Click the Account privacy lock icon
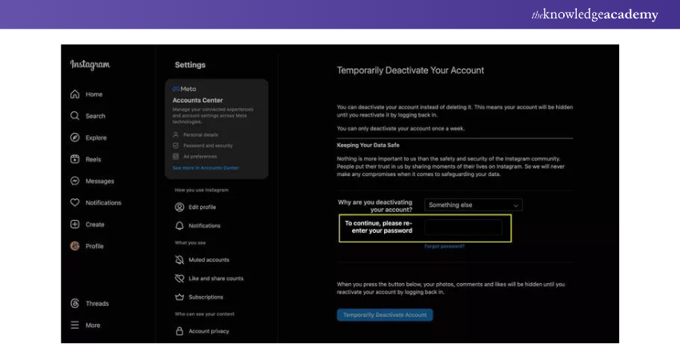 pos(179,331)
